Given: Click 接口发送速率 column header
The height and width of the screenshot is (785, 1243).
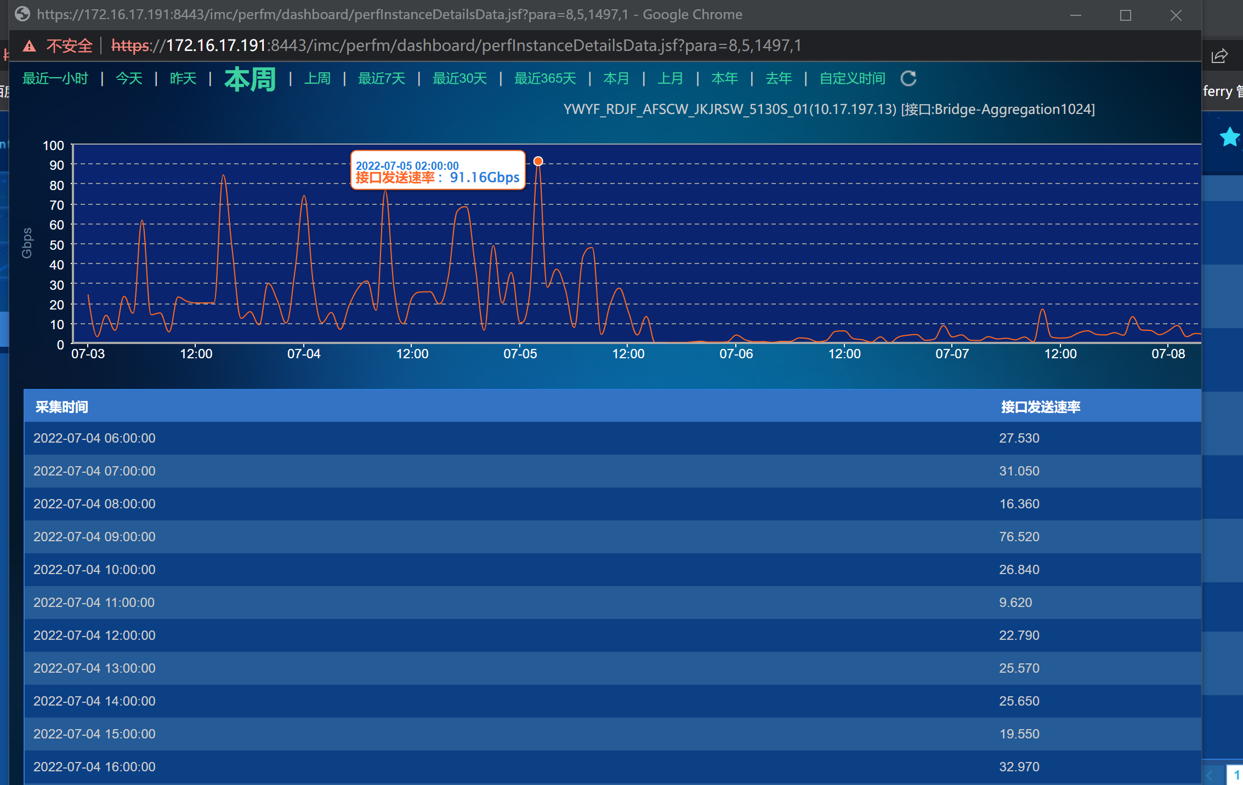Looking at the screenshot, I should pos(1040,406).
